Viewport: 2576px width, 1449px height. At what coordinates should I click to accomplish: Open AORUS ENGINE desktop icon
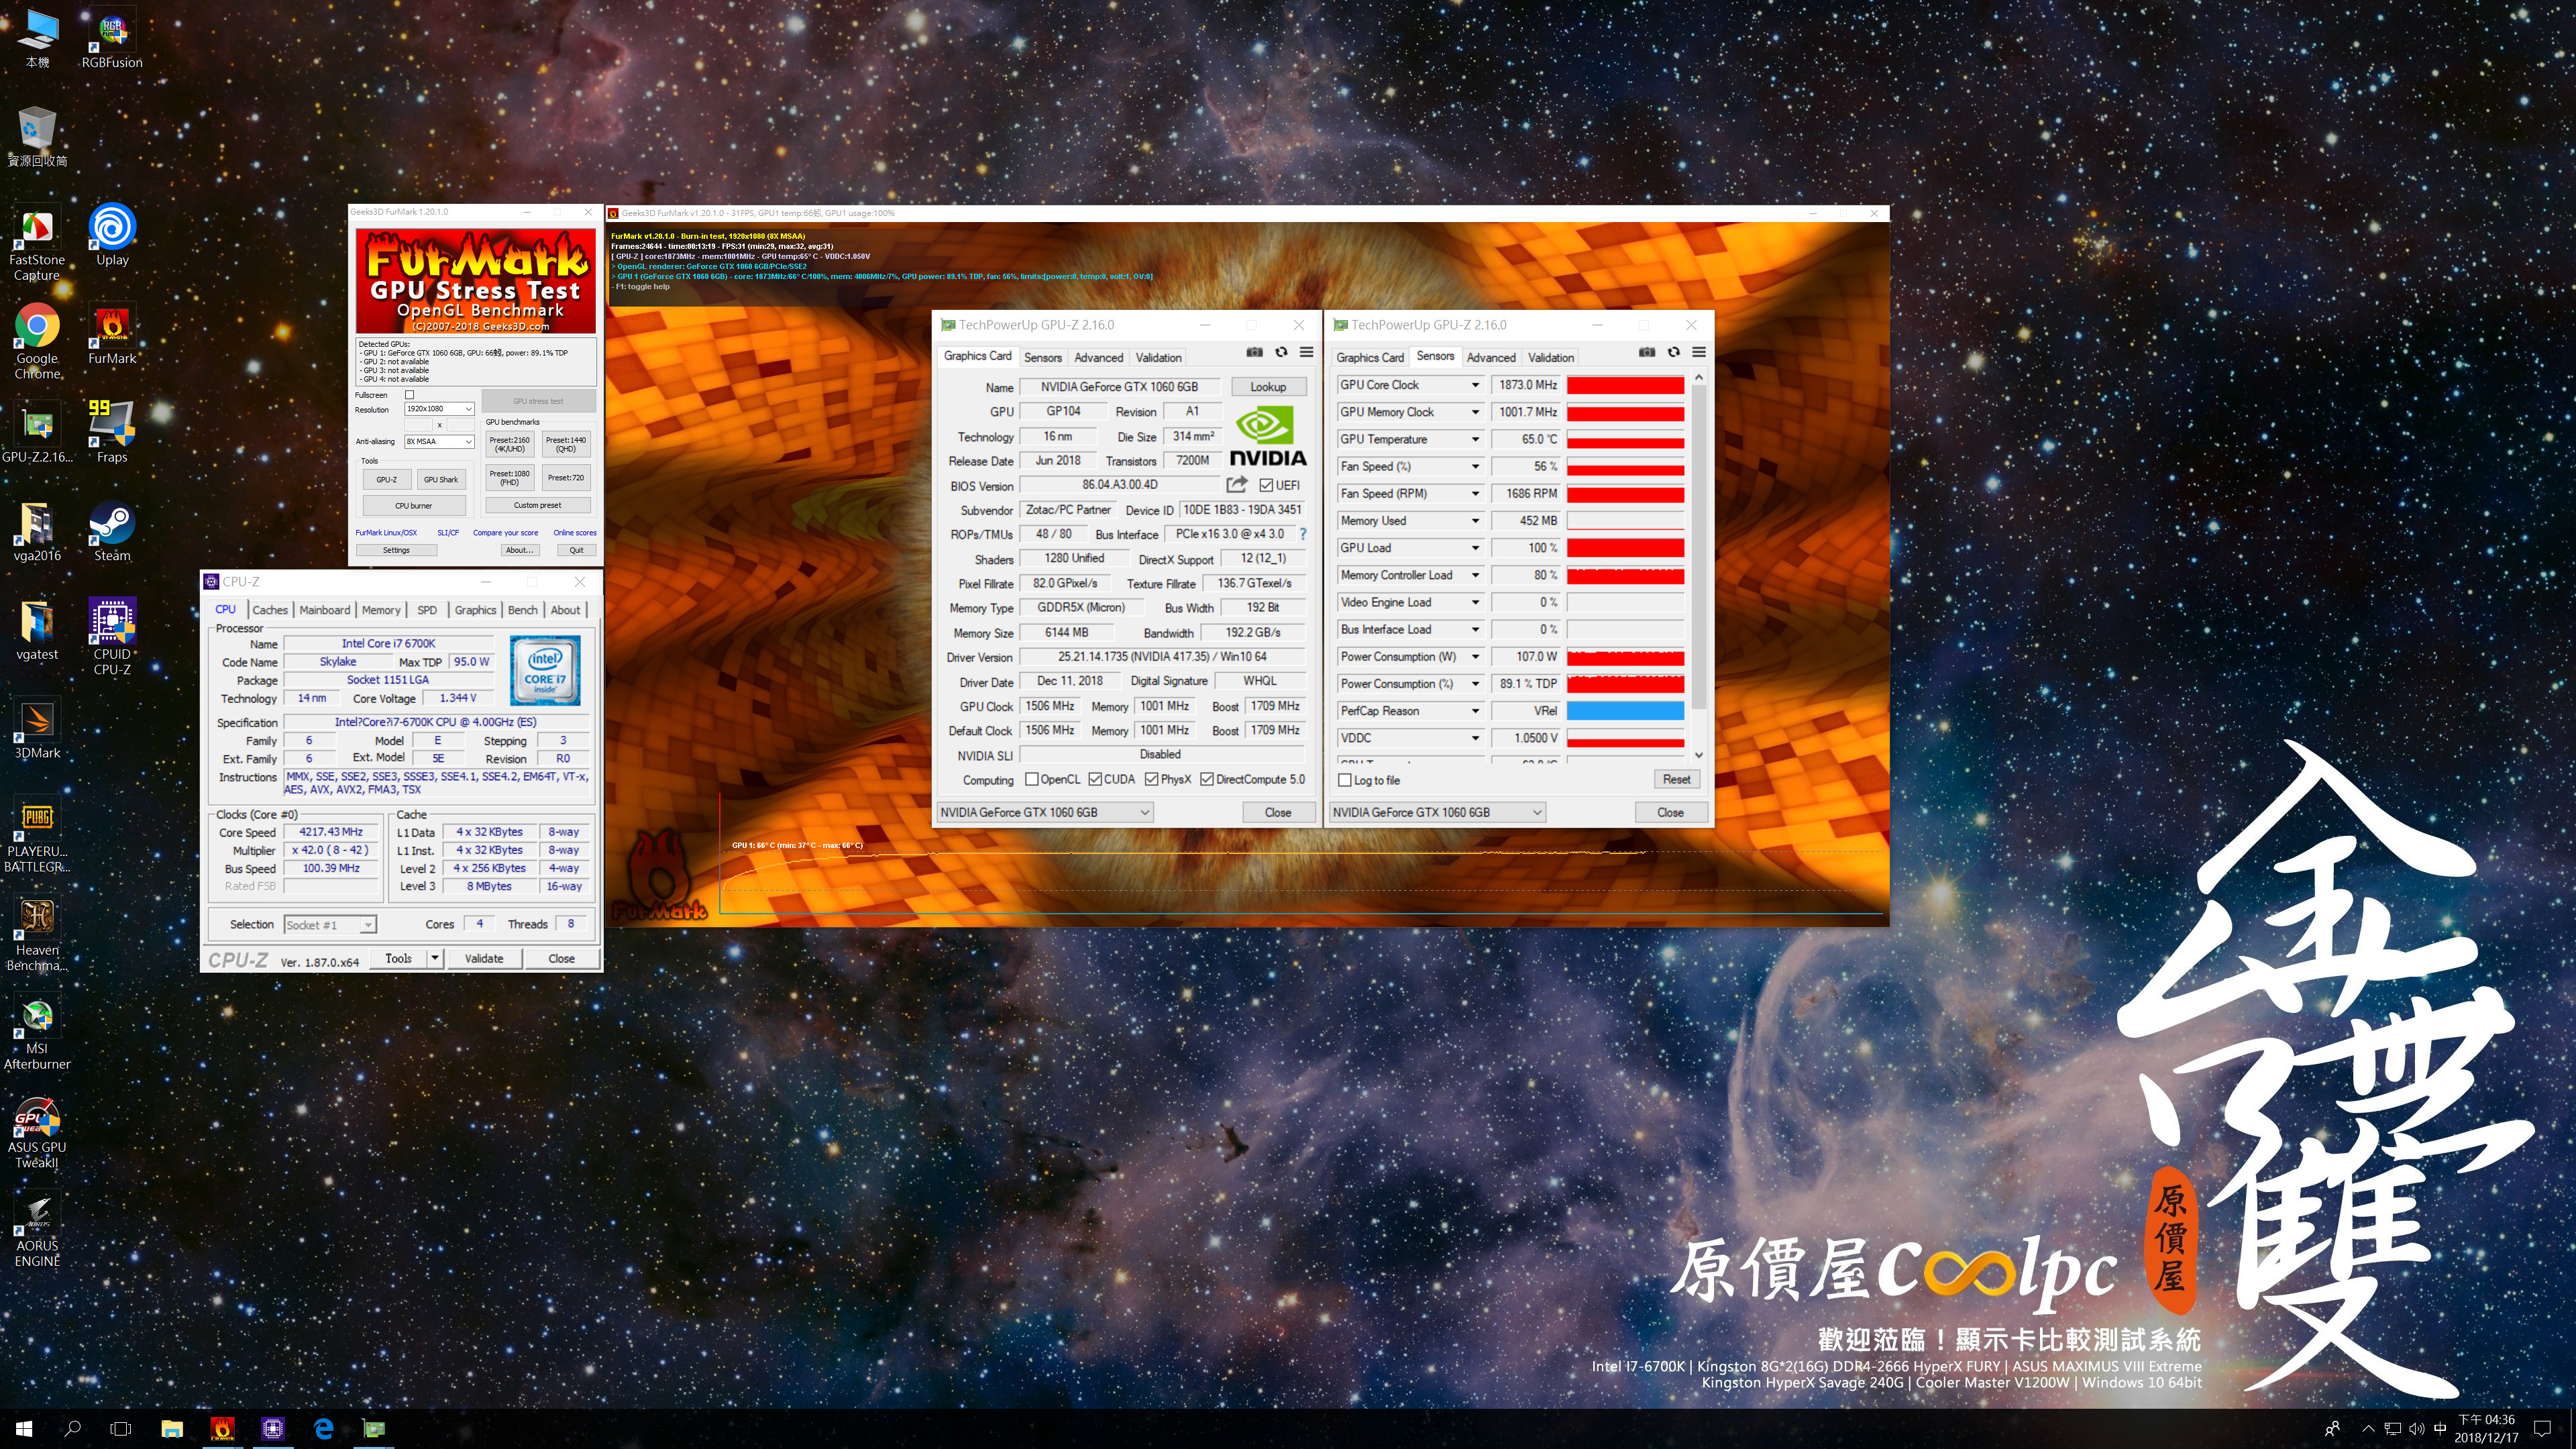point(37,1229)
